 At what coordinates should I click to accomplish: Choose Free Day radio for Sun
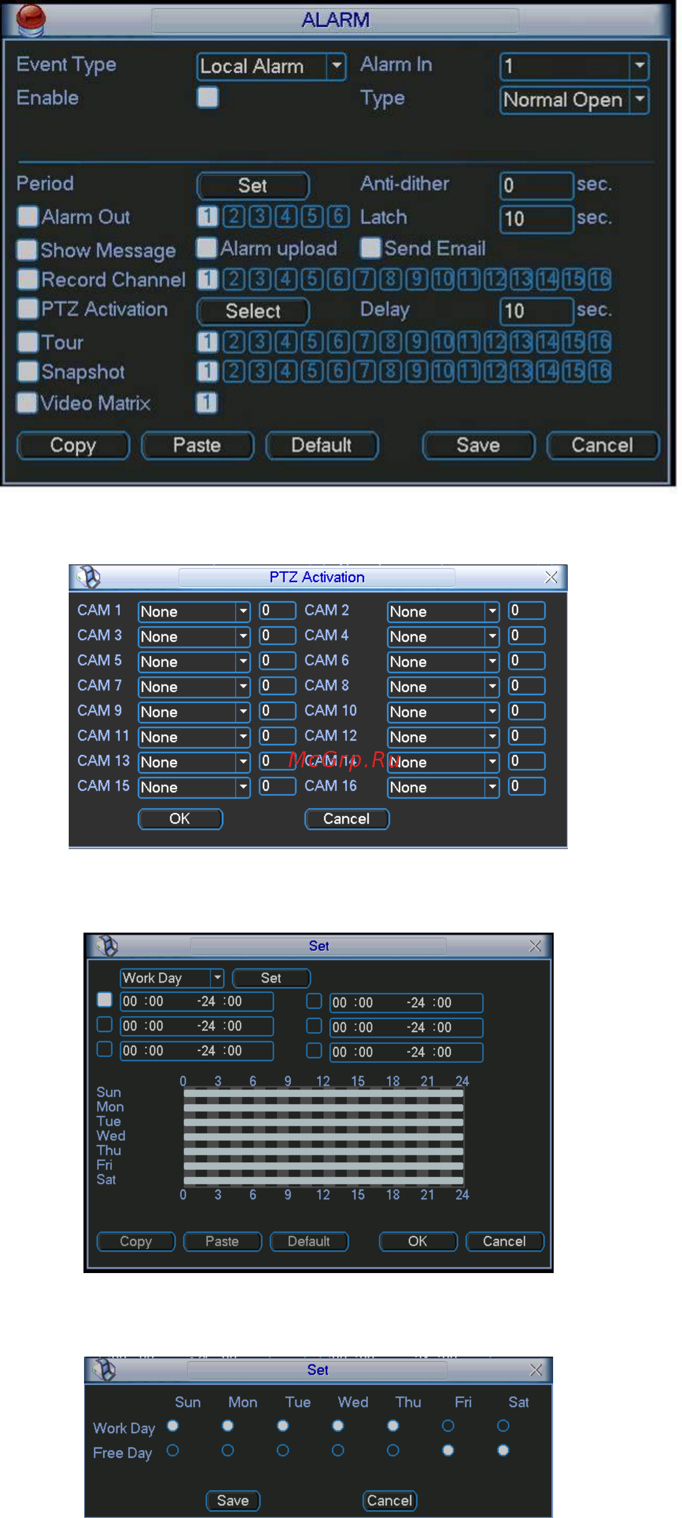pos(173,1450)
